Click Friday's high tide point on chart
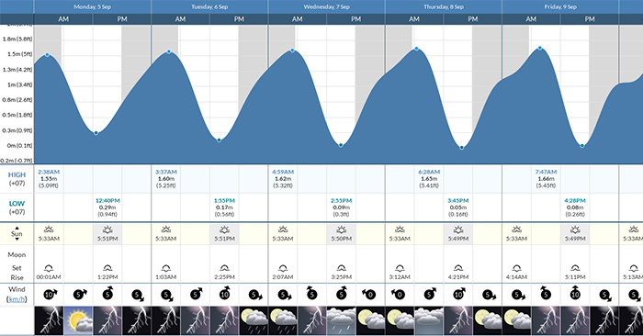The image size is (643, 336). [x=540, y=49]
